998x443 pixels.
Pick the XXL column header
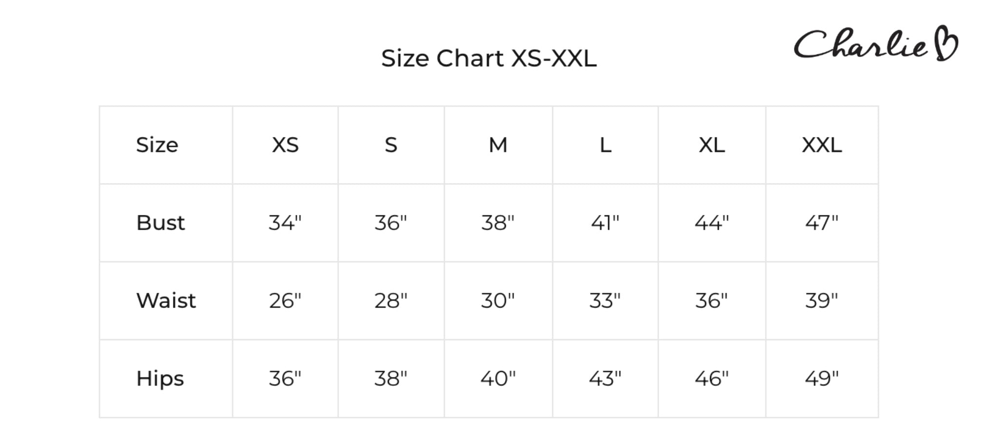click(x=822, y=145)
